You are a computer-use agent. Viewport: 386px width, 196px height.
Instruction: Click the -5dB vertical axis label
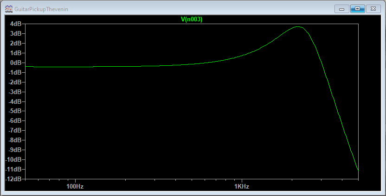(x=15, y=111)
